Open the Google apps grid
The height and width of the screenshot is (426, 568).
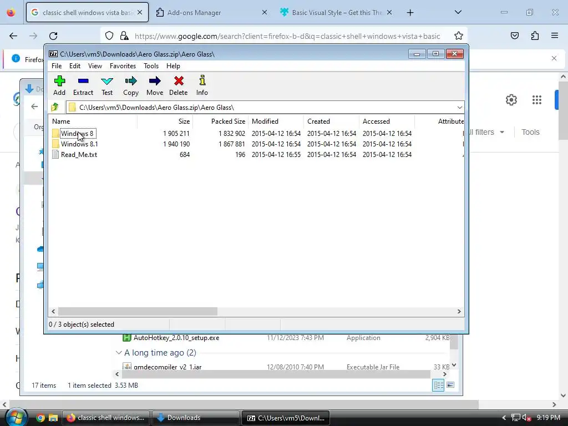click(537, 100)
